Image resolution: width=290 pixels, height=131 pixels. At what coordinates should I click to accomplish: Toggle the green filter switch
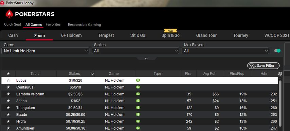pyautogui.click(x=277, y=51)
